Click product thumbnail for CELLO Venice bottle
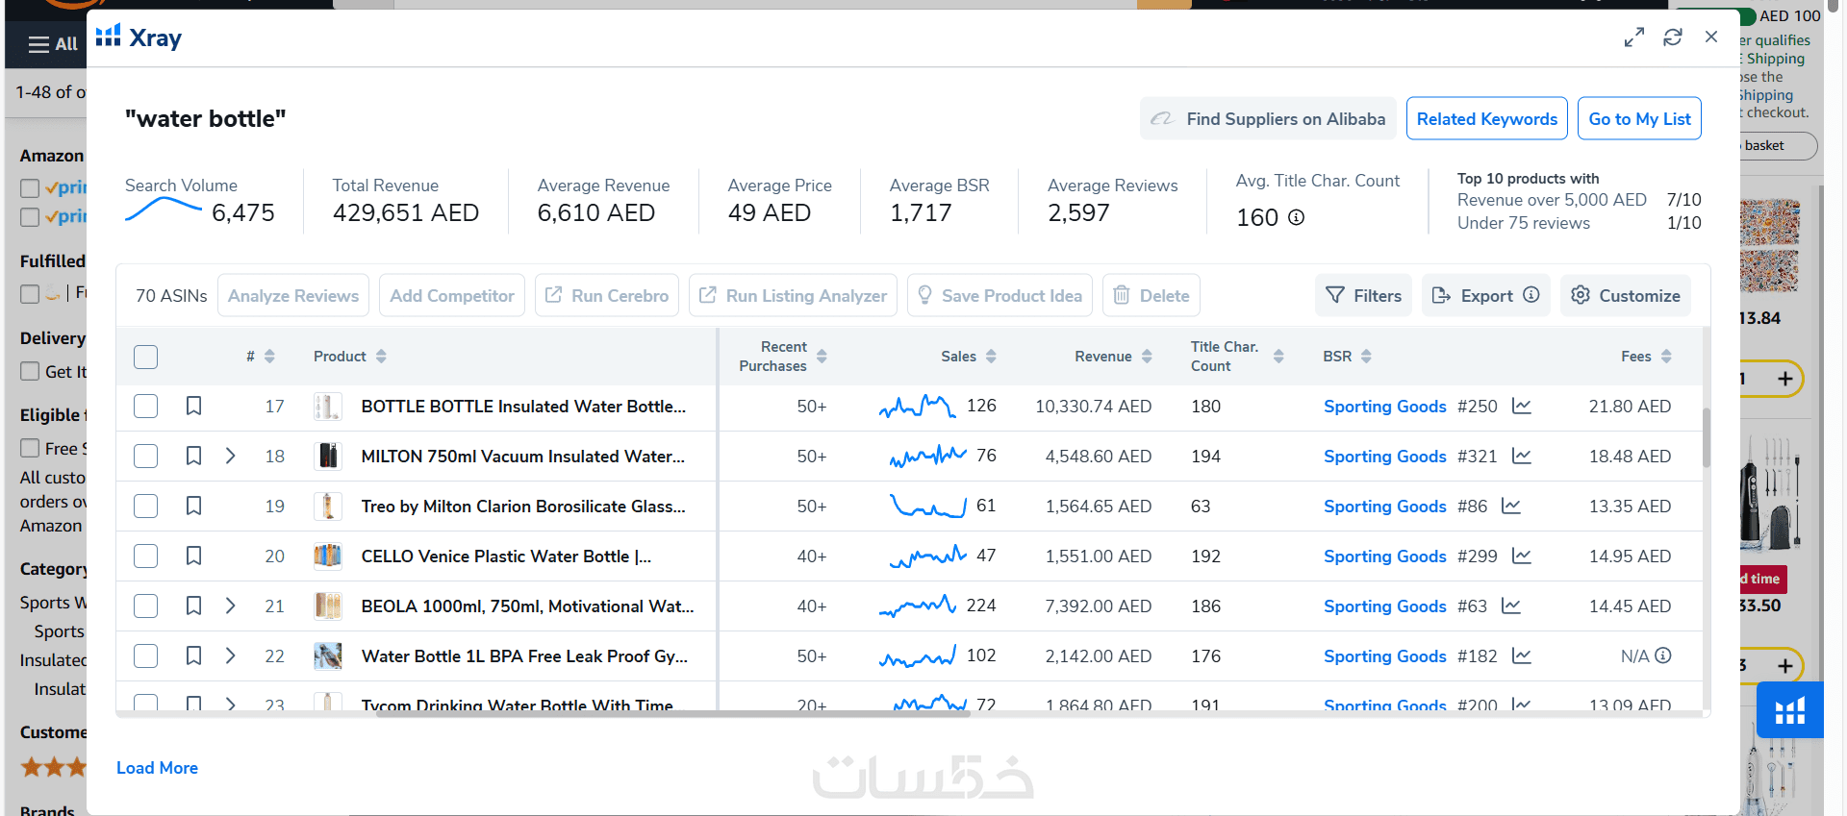 pyautogui.click(x=328, y=556)
